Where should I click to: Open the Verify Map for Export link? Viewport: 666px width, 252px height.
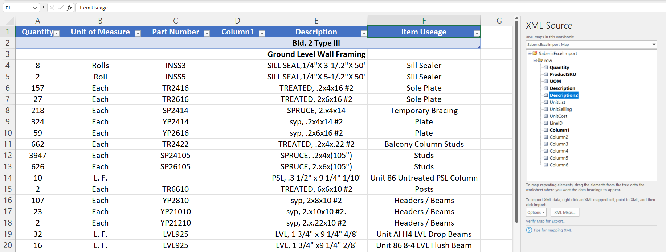[x=546, y=221]
